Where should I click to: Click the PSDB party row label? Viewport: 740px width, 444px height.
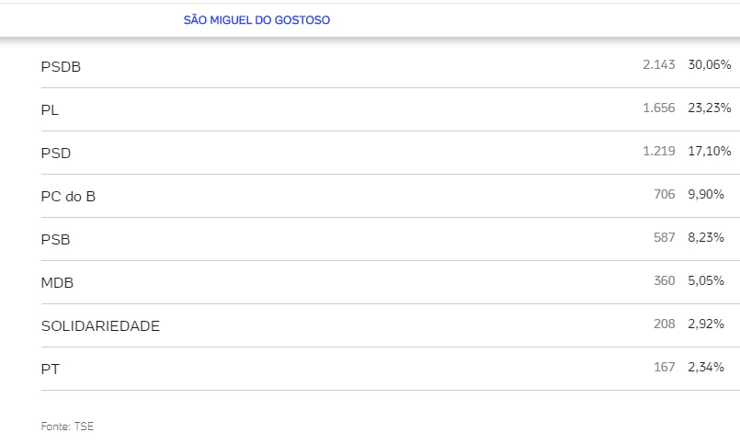click(x=62, y=67)
